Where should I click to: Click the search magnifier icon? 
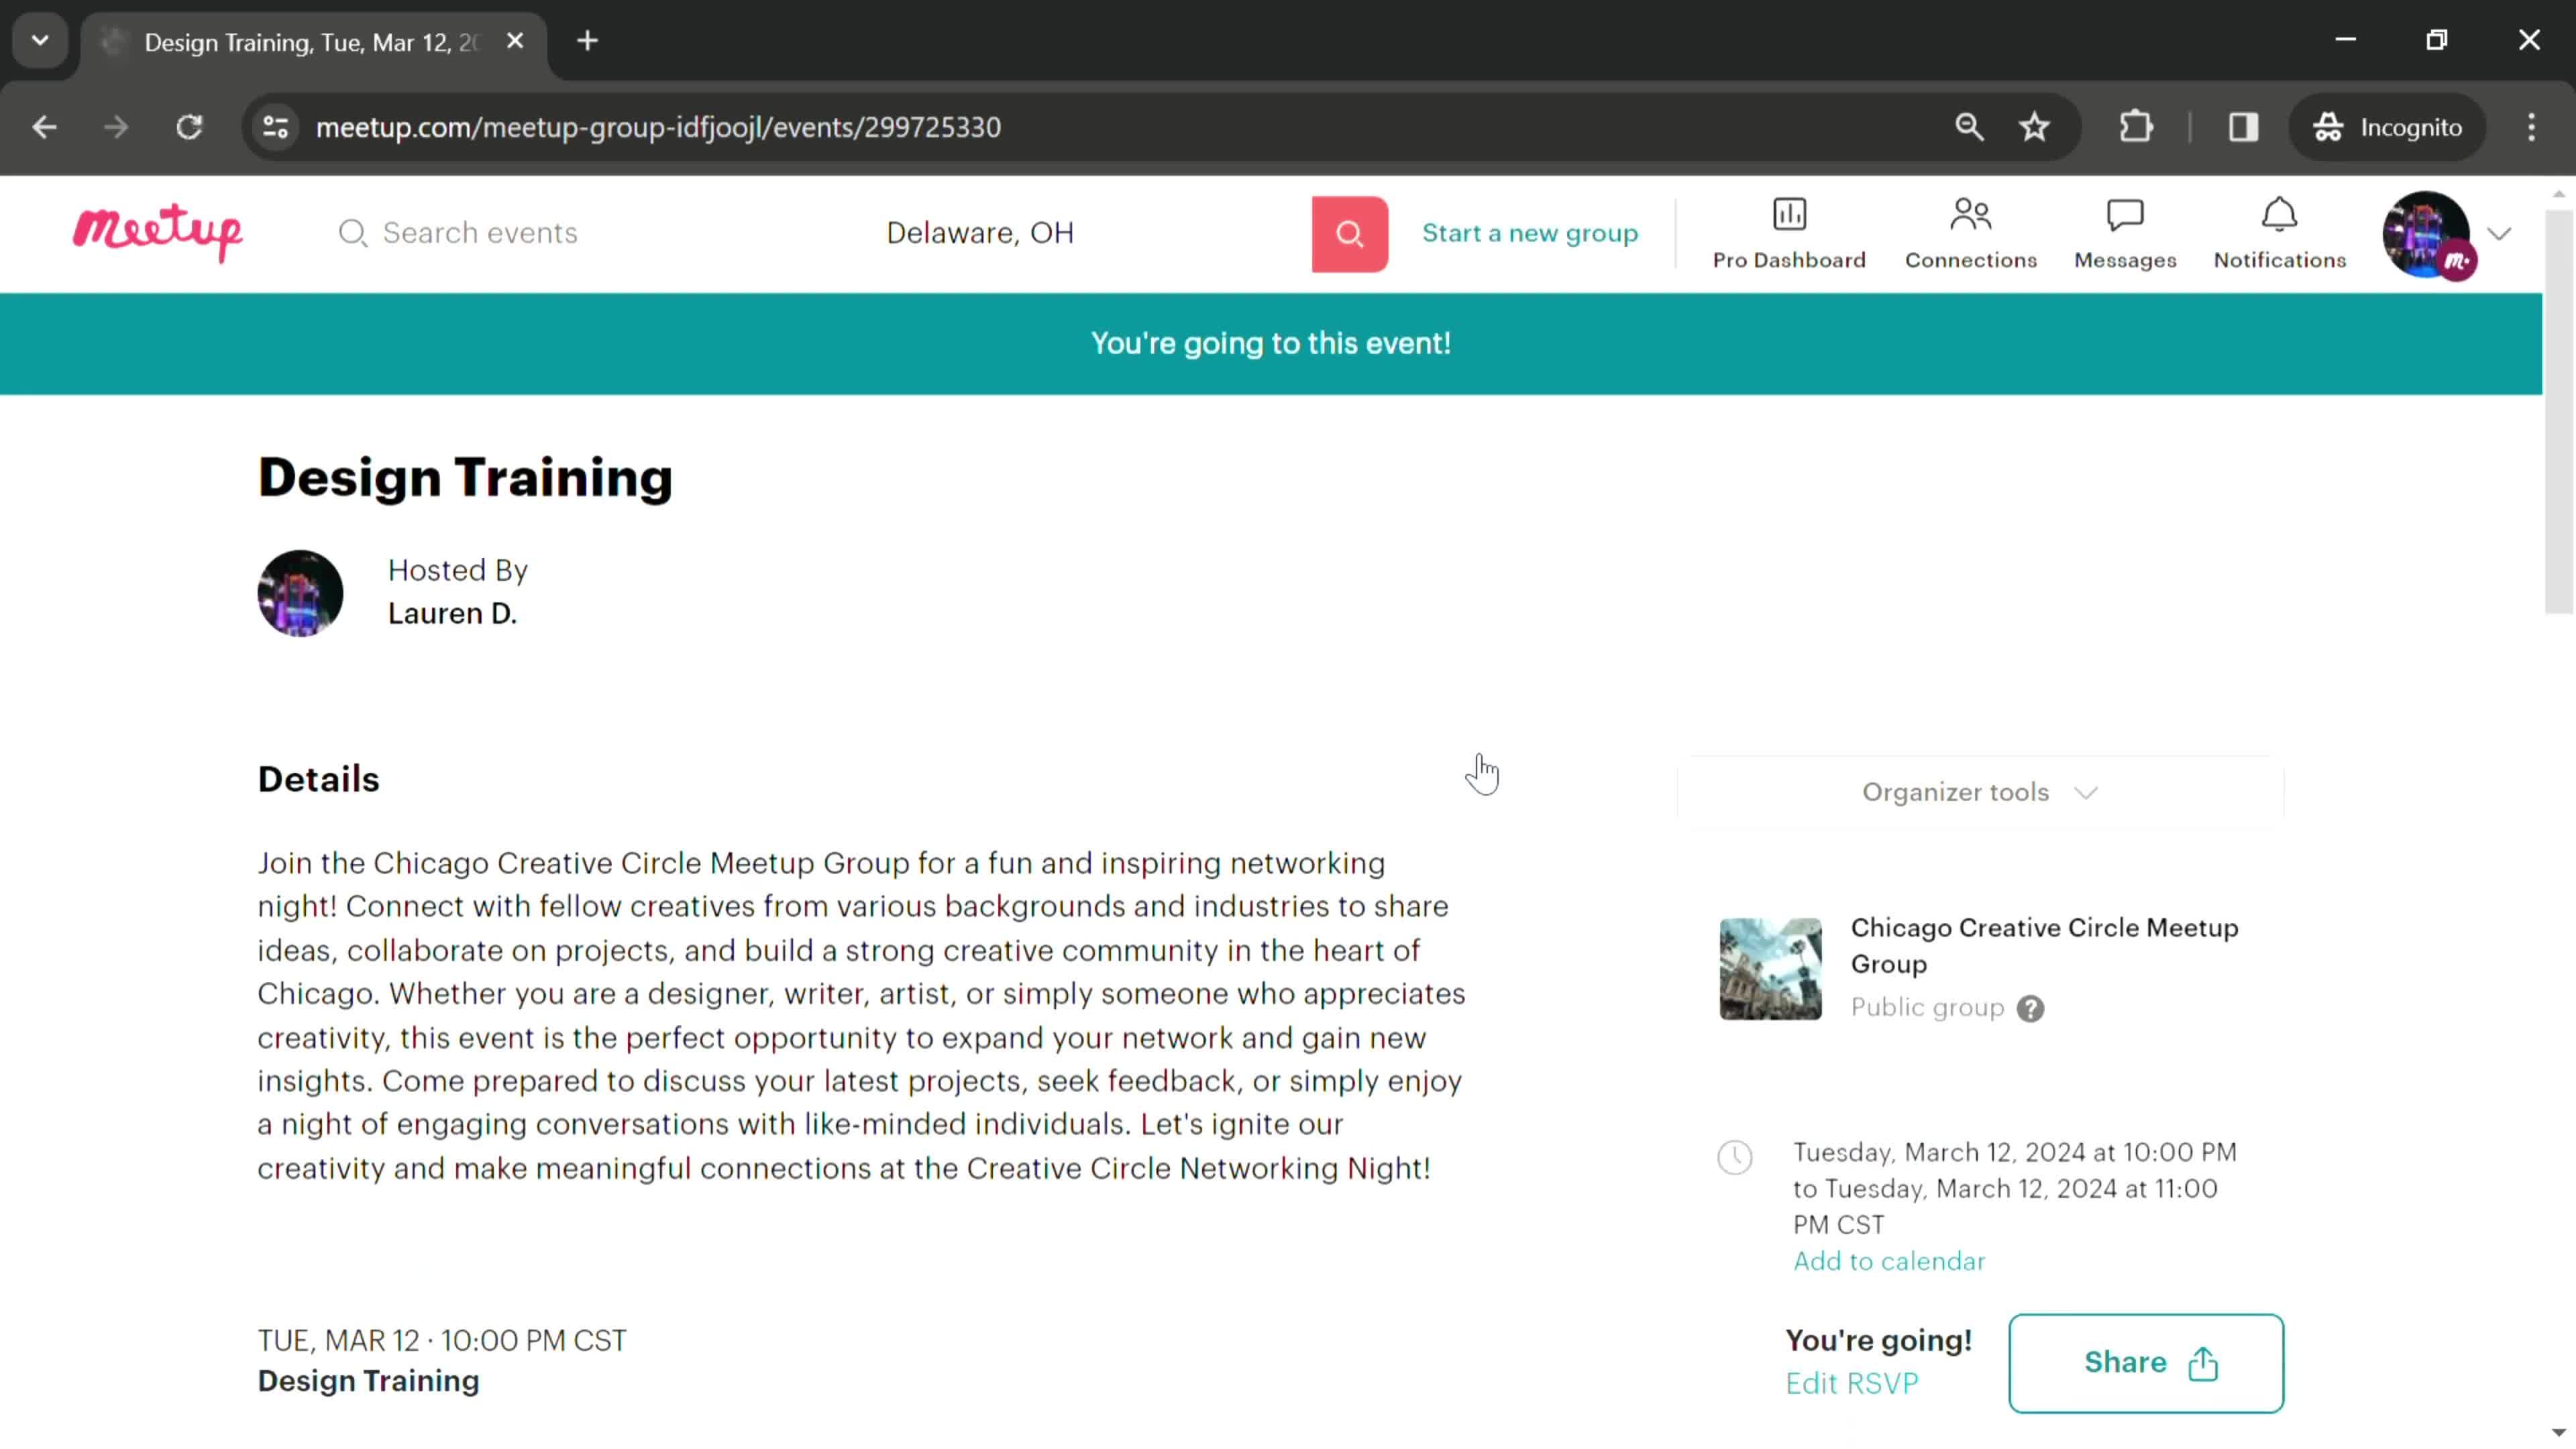pyautogui.click(x=1350, y=231)
